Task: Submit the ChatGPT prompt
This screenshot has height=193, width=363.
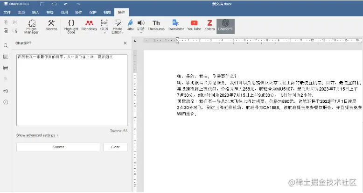Action: [x=58, y=147]
